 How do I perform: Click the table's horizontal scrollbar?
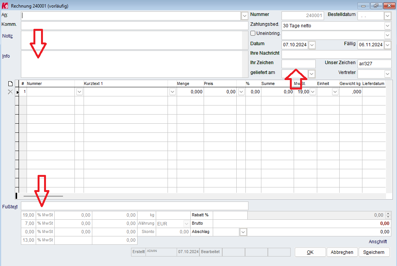click(43, 196)
